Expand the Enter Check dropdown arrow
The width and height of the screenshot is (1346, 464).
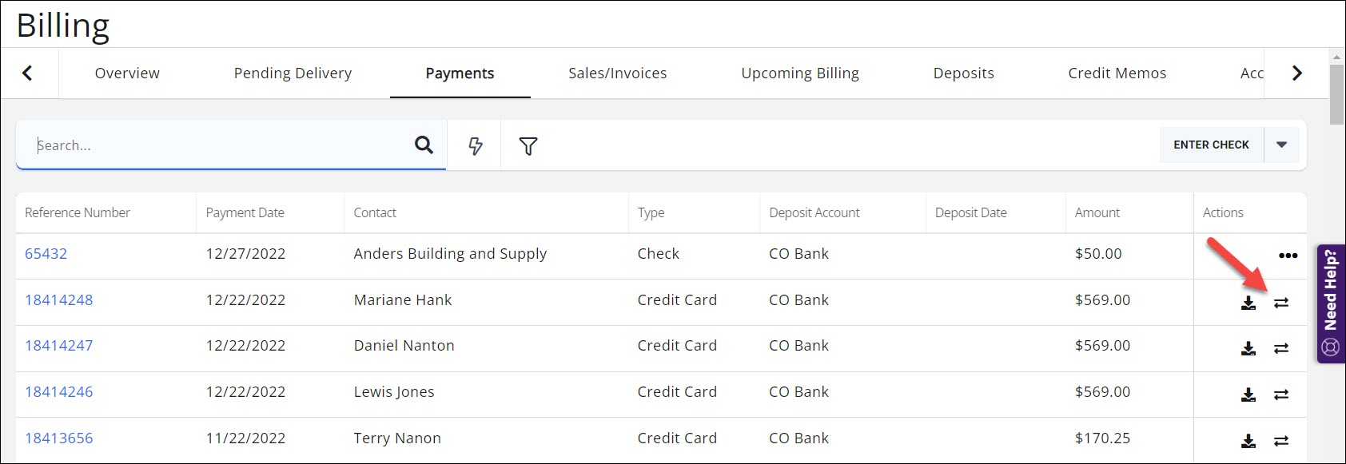coord(1282,145)
